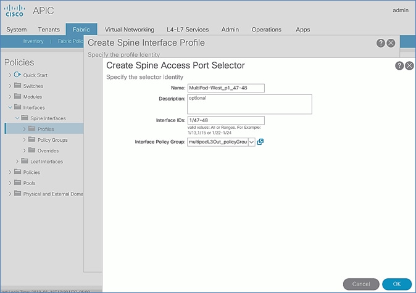The height and width of the screenshot is (293, 416).
Task: Click the Leaf Interfaces folder icon
Action: tap(25, 161)
